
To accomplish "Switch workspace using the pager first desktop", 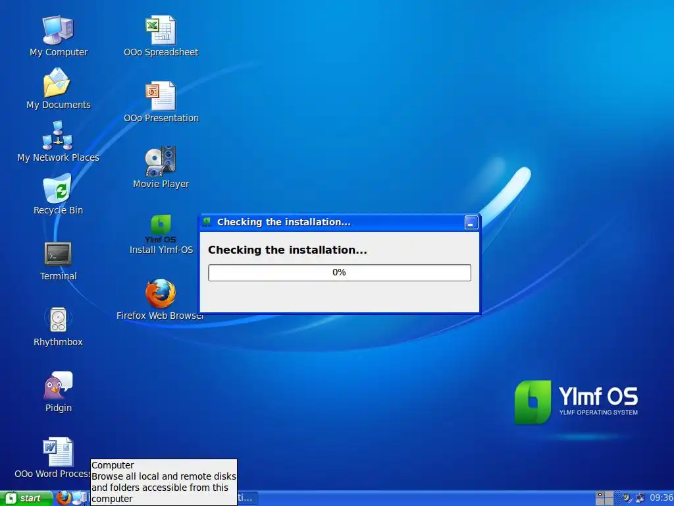I will click(x=600, y=495).
